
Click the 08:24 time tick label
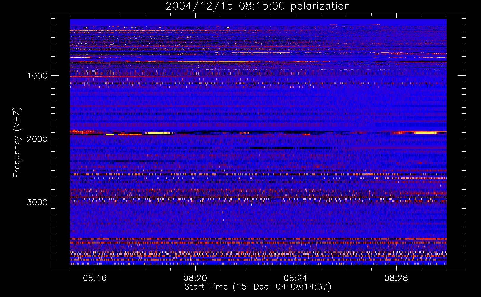click(296, 278)
